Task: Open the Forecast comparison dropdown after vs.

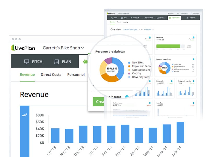Action: [149, 30]
